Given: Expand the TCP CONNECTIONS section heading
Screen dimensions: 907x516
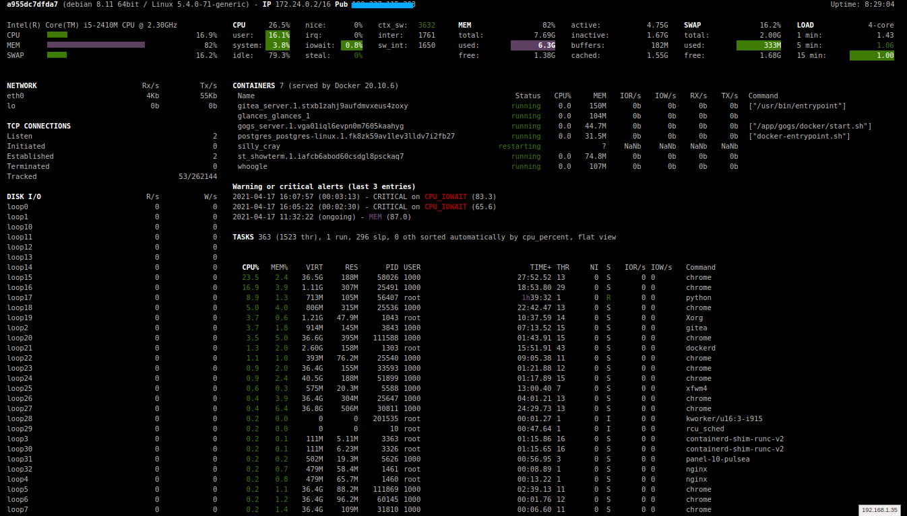Looking at the screenshot, I should click(38, 126).
